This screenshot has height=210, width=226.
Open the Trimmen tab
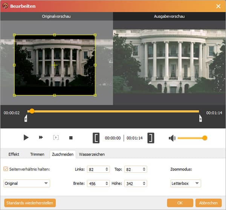[37, 154]
